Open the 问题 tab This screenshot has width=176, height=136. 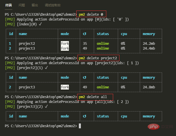(x=22, y=5)
